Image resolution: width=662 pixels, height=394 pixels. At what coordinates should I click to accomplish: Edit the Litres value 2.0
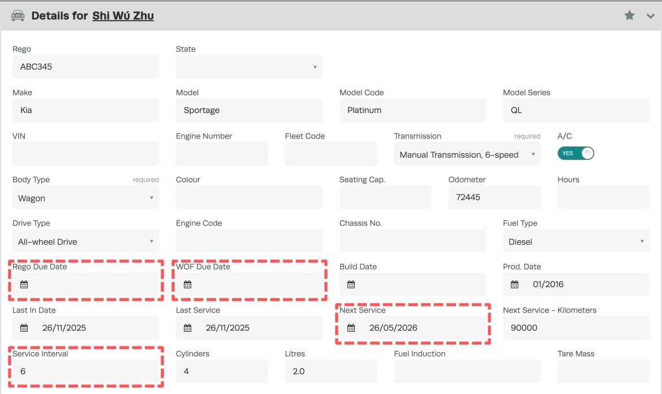pyautogui.click(x=330, y=371)
